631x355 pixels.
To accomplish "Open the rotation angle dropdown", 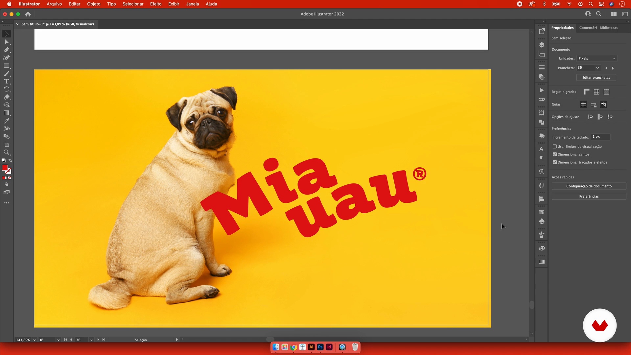I will tap(58, 340).
